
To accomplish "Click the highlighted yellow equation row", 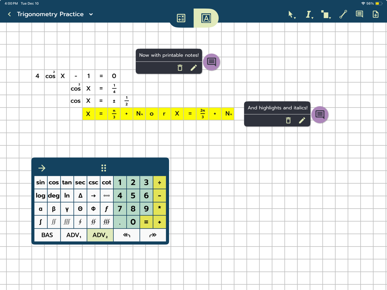I will [x=159, y=113].
